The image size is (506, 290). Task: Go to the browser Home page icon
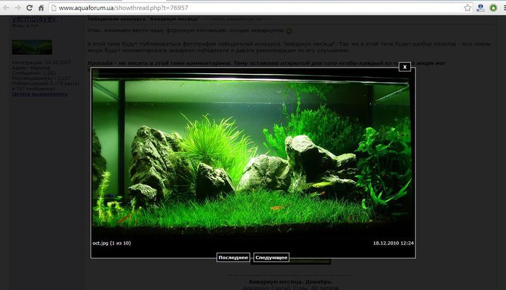41,8
